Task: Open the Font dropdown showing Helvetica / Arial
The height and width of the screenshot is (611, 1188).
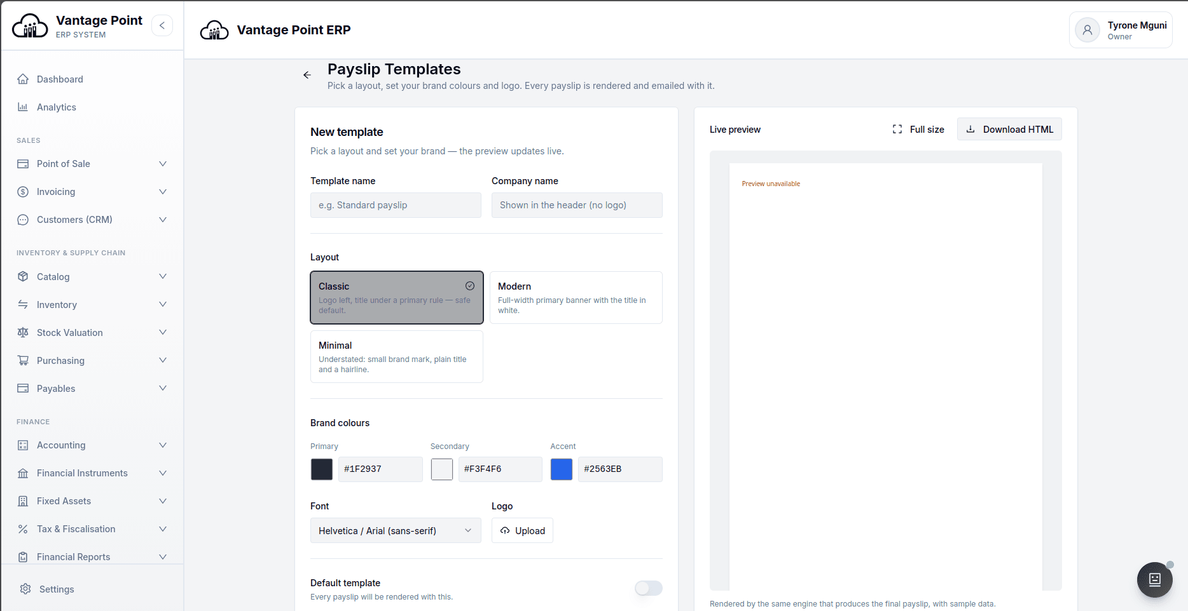Action: click(x=396, y=530)
